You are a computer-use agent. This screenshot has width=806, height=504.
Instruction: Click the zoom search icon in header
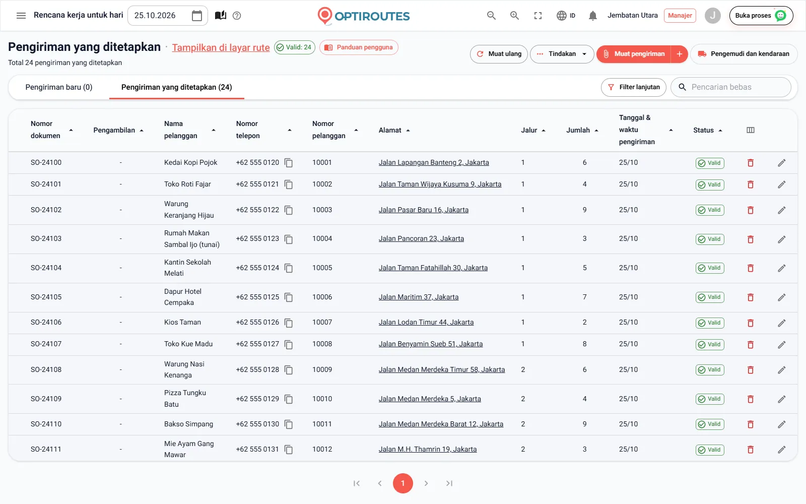coord(514,16)
